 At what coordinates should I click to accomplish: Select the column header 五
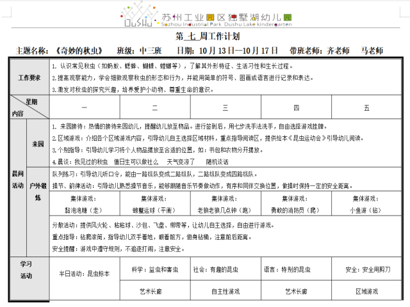pyautogui.click(x=366, y=107)
